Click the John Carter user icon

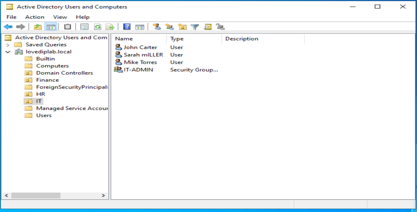[x=119, y=47]
